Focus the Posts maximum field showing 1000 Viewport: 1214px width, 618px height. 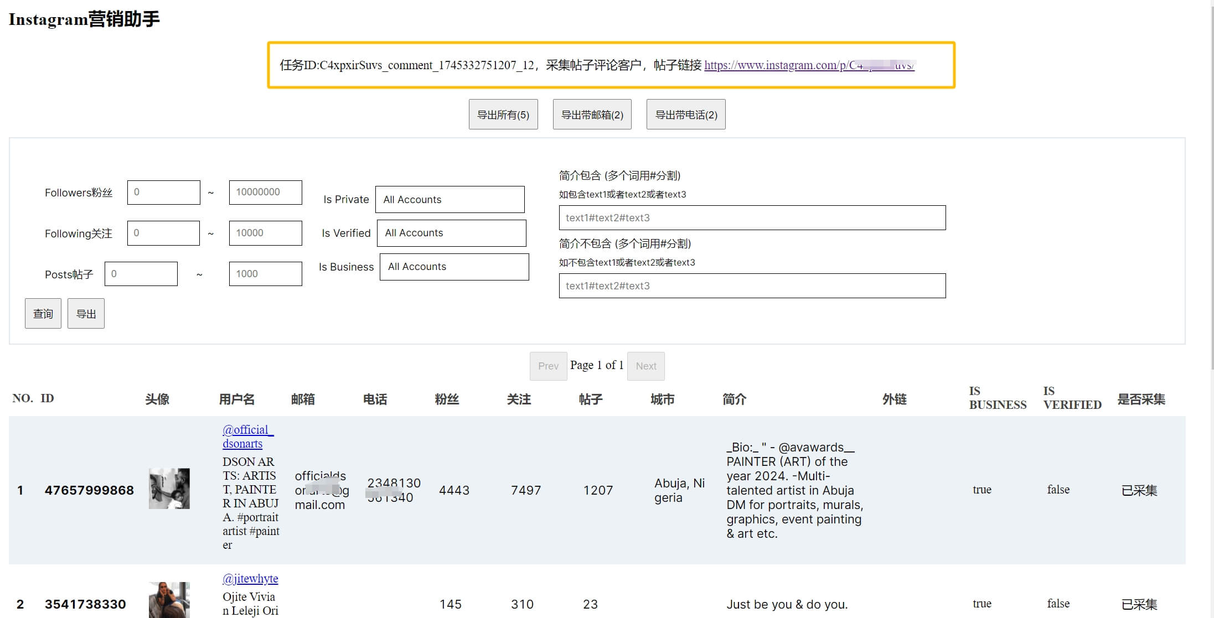266,274
